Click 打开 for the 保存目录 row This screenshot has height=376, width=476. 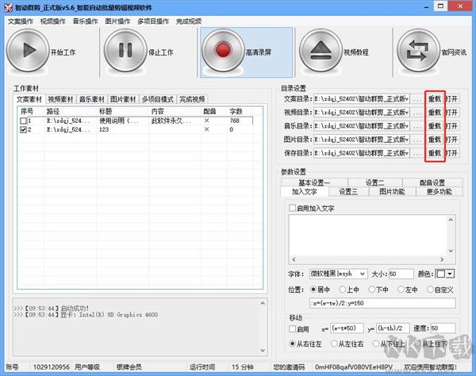point(451,152)
